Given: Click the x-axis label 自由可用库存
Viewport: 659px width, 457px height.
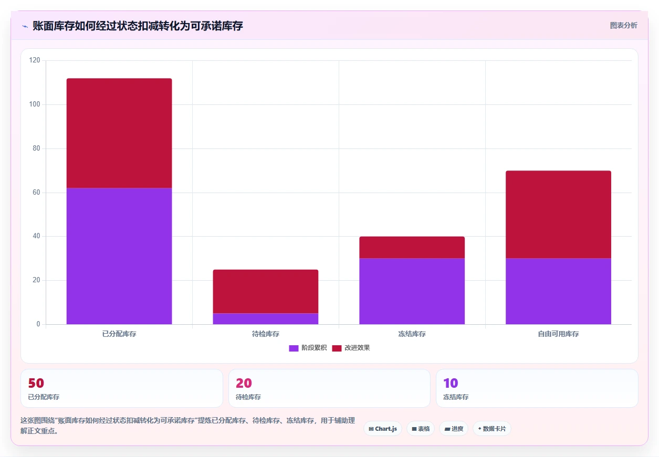Looking at the screenshot, I should click(559, 334).
